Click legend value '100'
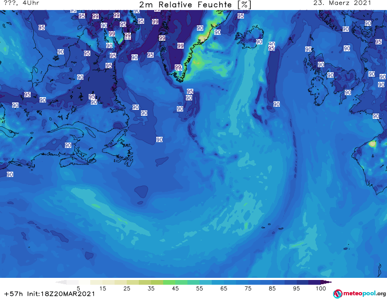This screenshot has height=299, width=387. click(x=321, y=288)
